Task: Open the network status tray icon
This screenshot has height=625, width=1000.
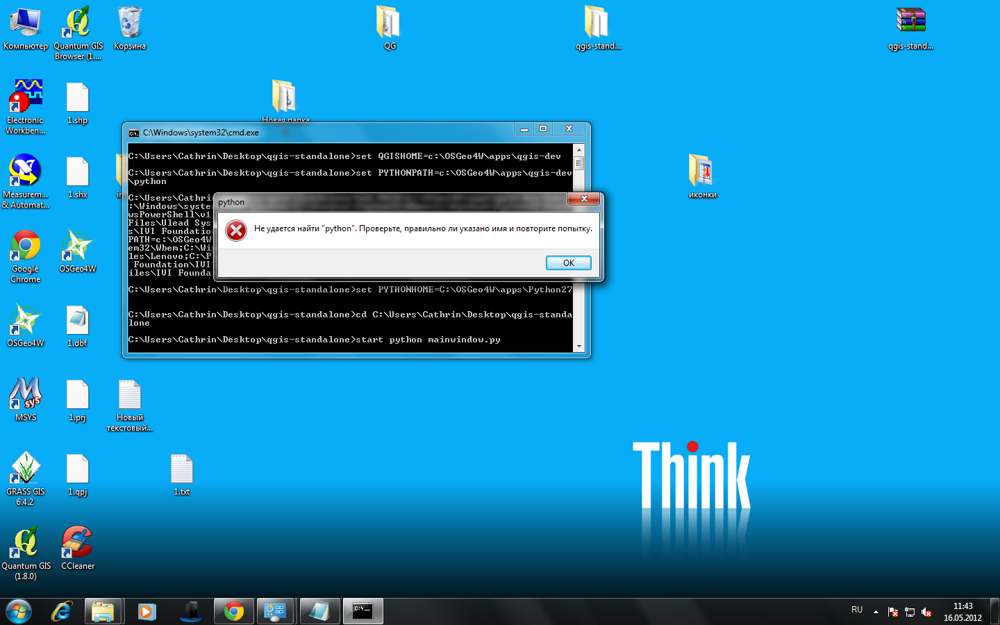Action: point(910,612)
